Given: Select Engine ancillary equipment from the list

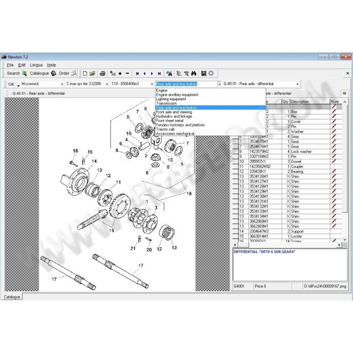Looking at the screenshot, I should pyautogui.click(x=210, y=95).
